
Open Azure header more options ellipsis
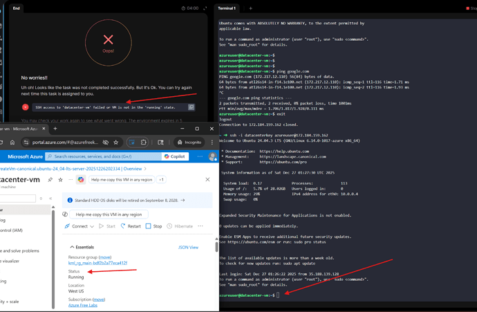click(x=200, y=156)
